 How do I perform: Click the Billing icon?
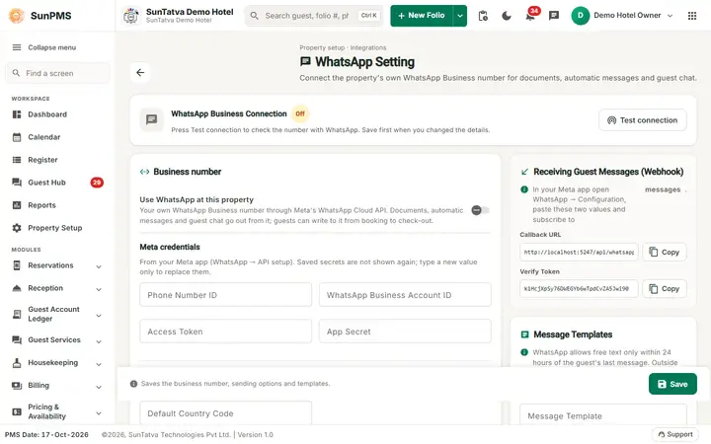click(17, 385)
